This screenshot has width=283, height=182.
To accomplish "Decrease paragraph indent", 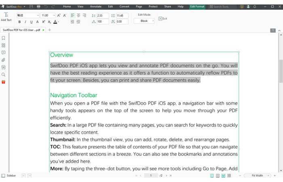I will click(72, 22).
